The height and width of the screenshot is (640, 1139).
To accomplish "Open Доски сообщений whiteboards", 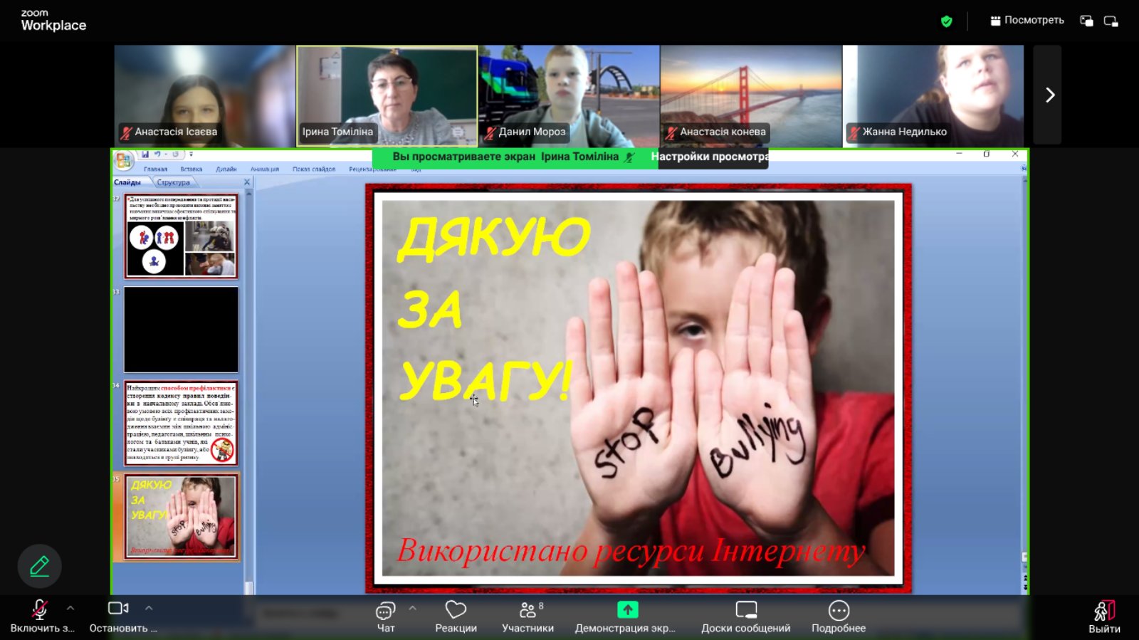I will coord(745,617).
